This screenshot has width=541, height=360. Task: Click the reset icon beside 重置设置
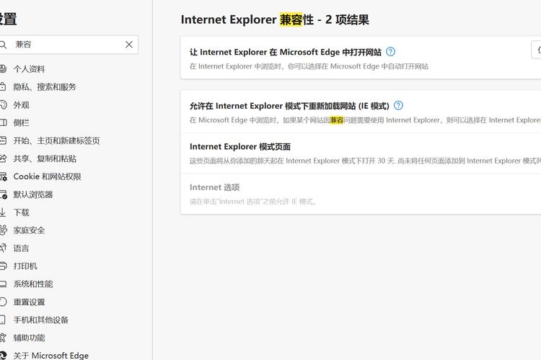(x=3, y=302)
